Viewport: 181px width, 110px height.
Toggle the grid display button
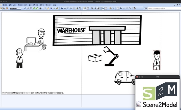(106, 8)
